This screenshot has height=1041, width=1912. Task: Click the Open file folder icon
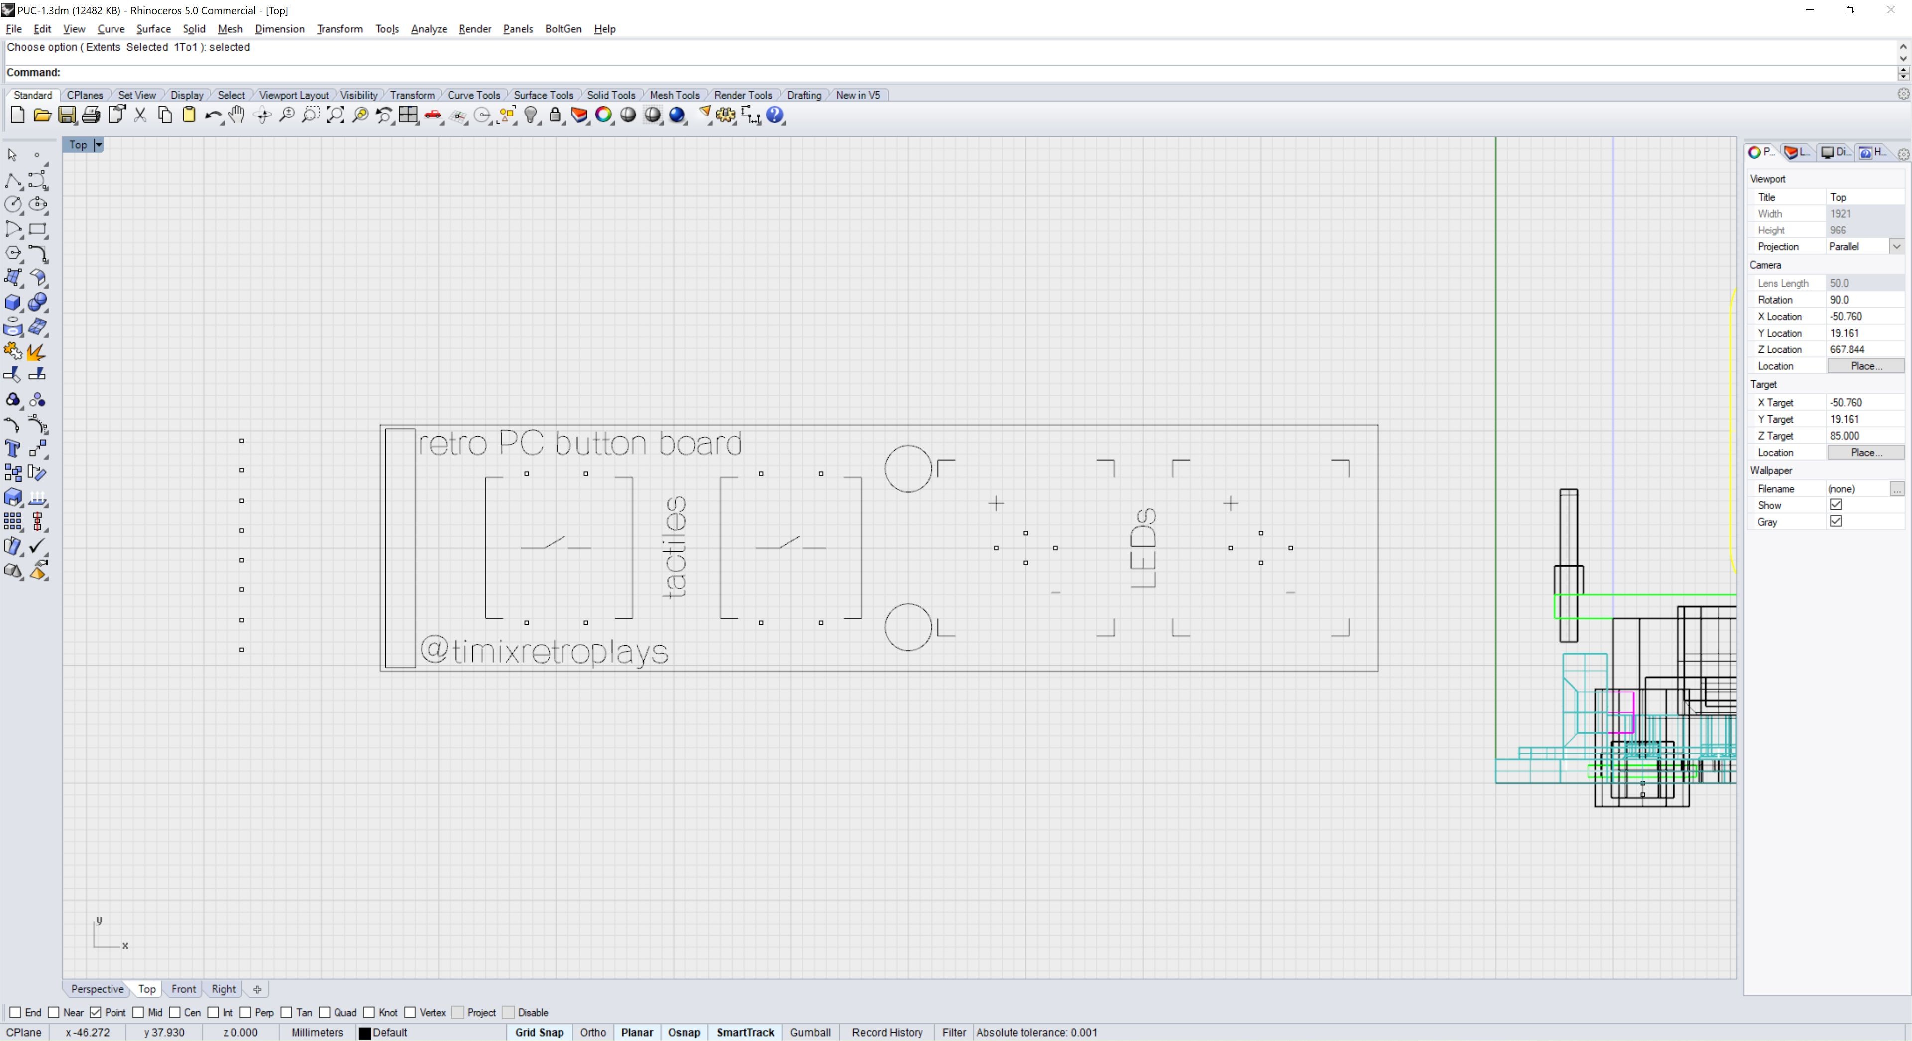(x=42, y=115)
